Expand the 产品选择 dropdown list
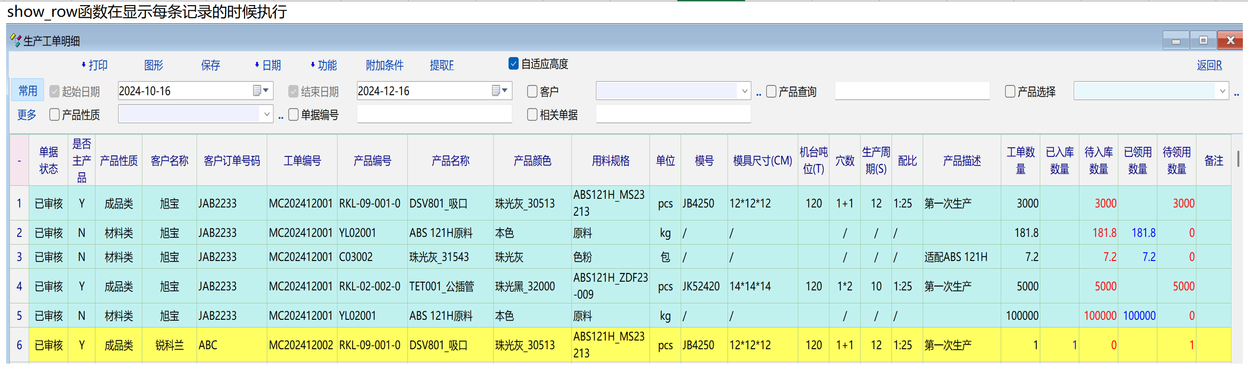This screenshot has height=366, width=1248. (1222, 91)
